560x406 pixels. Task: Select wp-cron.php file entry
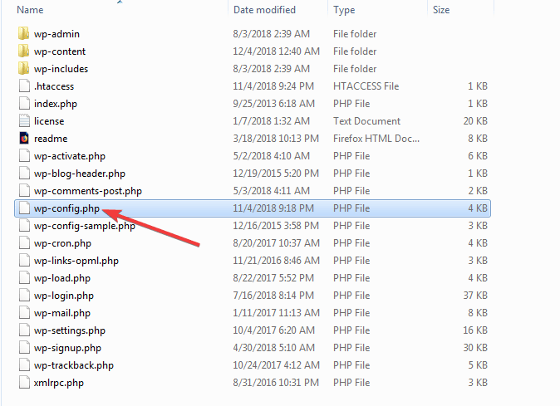[x=62, y=243]
